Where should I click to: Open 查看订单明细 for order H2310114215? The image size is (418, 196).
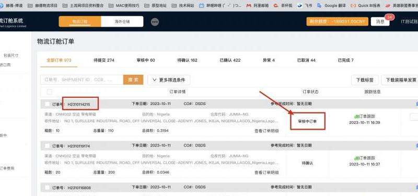tap(266, 131)
